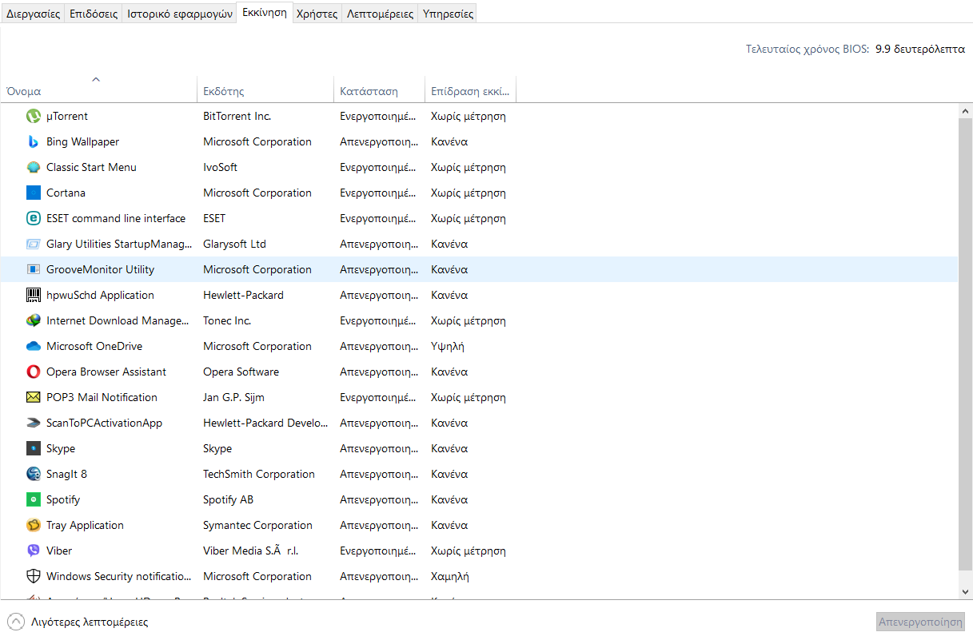The width and height of the screenshot is (973, 644).
Task: Select the Cortana blue square icon
Action: 34,193
